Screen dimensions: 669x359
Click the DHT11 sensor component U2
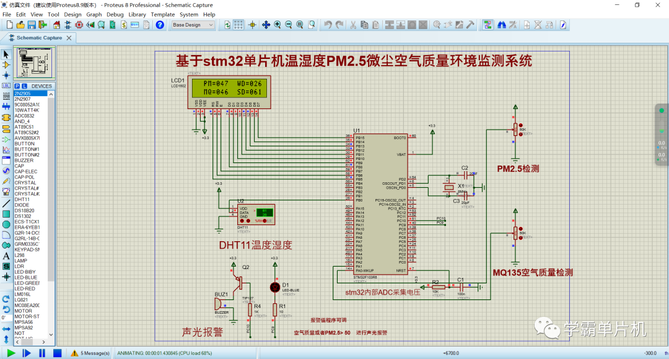pos(256,215)
